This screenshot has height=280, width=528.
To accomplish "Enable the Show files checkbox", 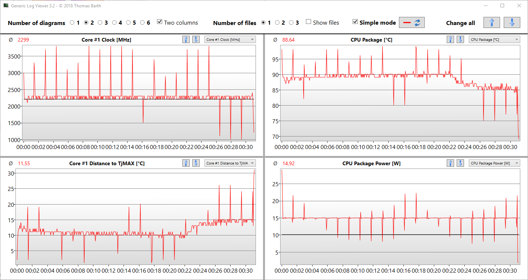I will click(308, 22).
